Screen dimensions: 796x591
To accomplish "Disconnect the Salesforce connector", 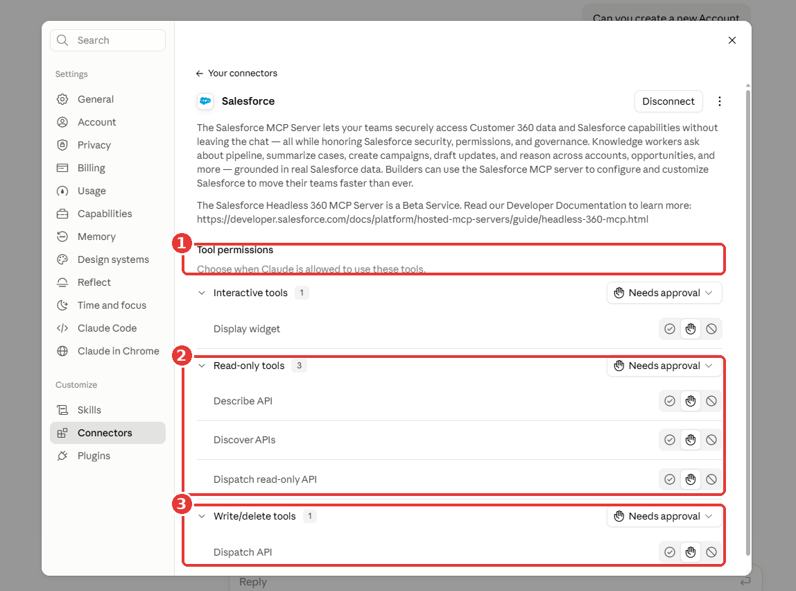I will coord(668,101).
